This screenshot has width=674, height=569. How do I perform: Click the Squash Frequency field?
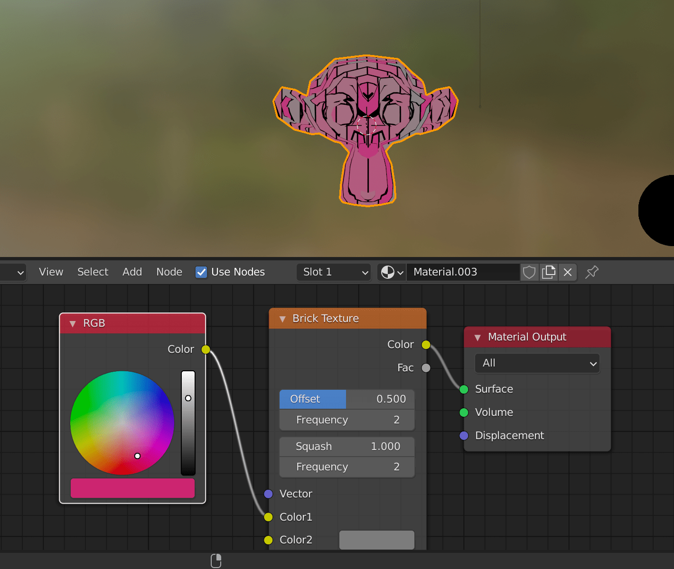tap(347, 467)
